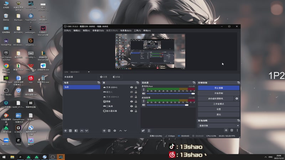The image size is (285, 160).
Task: Move scene down arrow in 场景 panel
Action: click(x=87, y=130)
